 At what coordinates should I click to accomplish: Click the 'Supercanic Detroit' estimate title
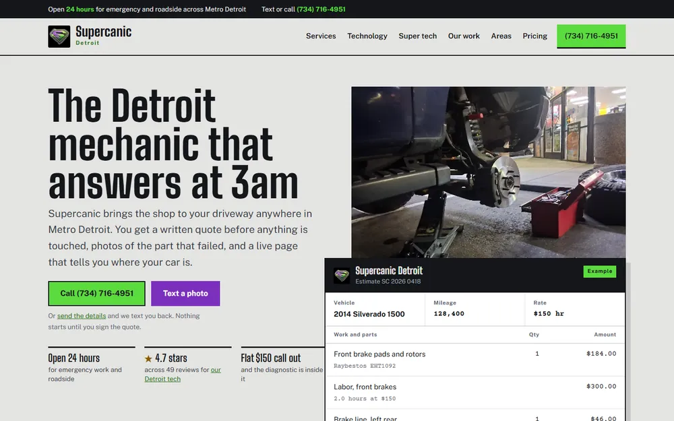tap(389, 271)
